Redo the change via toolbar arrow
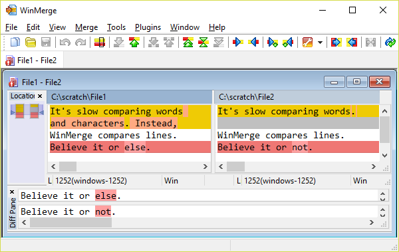This screenshot has width=399, height=252. [80, 42]
